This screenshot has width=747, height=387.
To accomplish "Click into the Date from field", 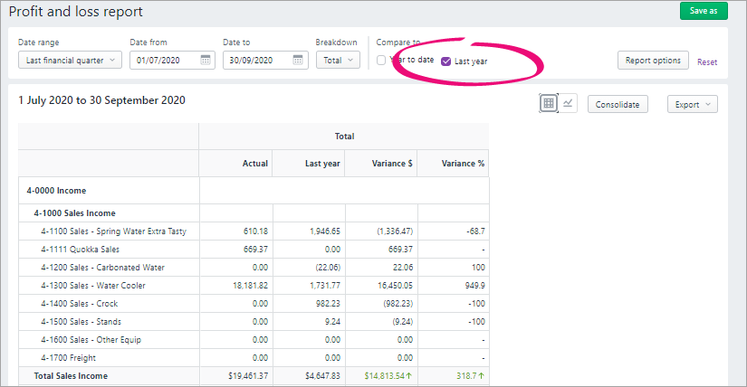I will point(165,61).
